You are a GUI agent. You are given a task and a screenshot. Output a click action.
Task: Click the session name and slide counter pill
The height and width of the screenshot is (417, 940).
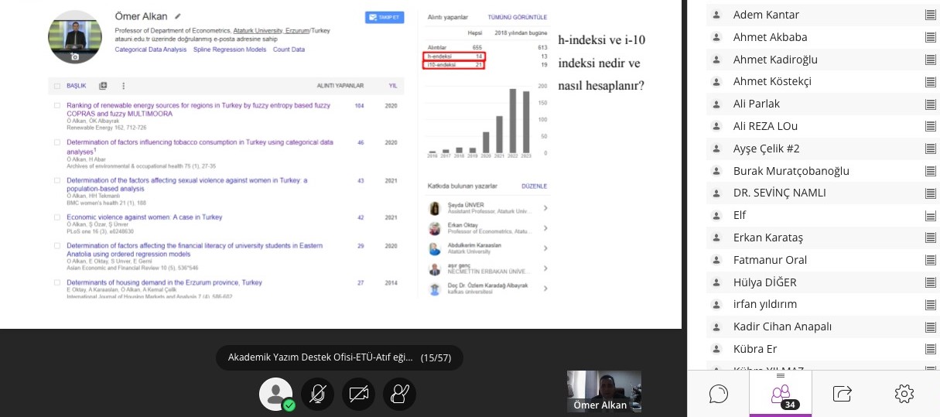click(339, 357)
